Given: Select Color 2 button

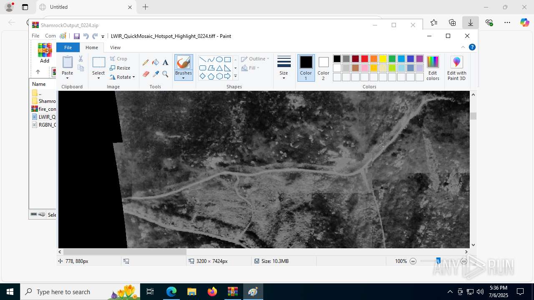Looking at the screenshot, I should pyautogui.click(x=323, y=68).
